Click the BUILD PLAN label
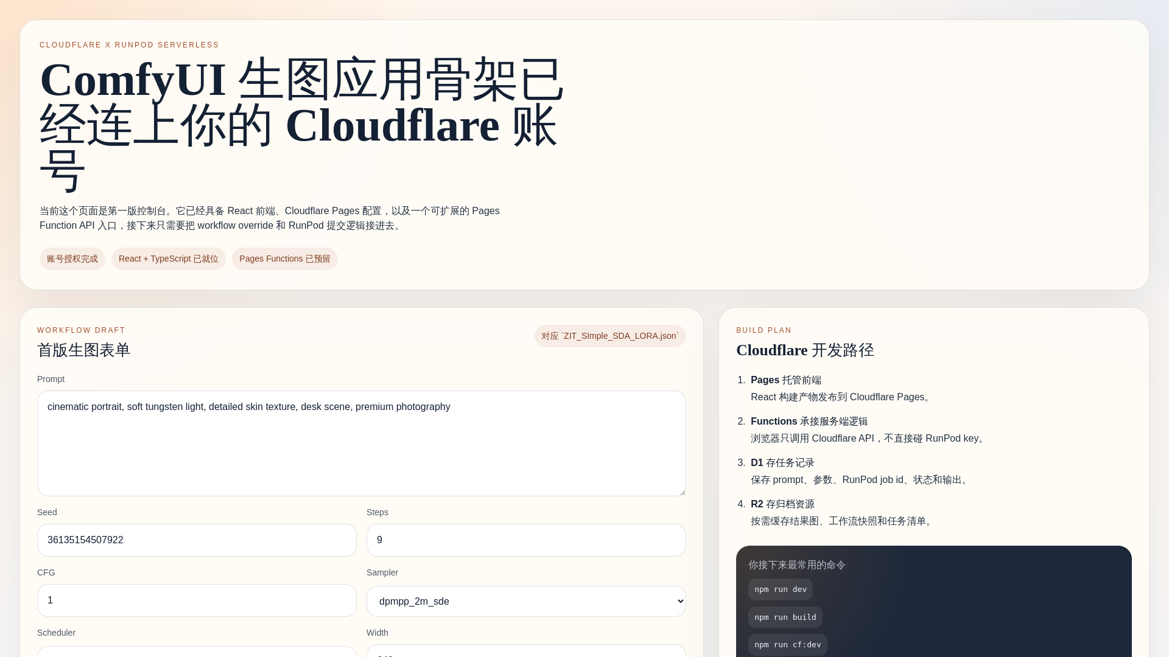Image resolution: width=1169 pixels, height=657 pixels. 764,330
